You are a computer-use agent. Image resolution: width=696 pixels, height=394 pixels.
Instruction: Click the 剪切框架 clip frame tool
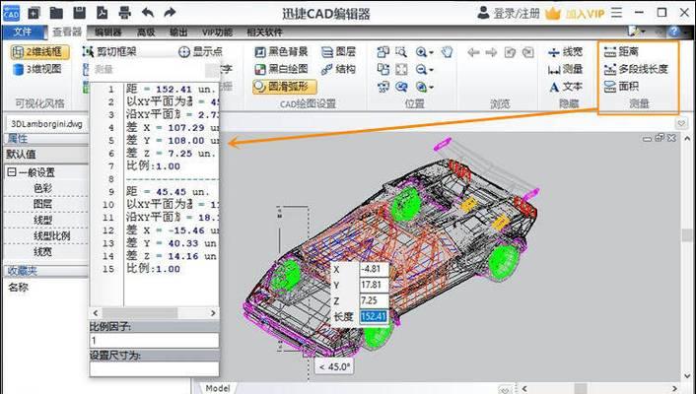[x=109, y=52]
